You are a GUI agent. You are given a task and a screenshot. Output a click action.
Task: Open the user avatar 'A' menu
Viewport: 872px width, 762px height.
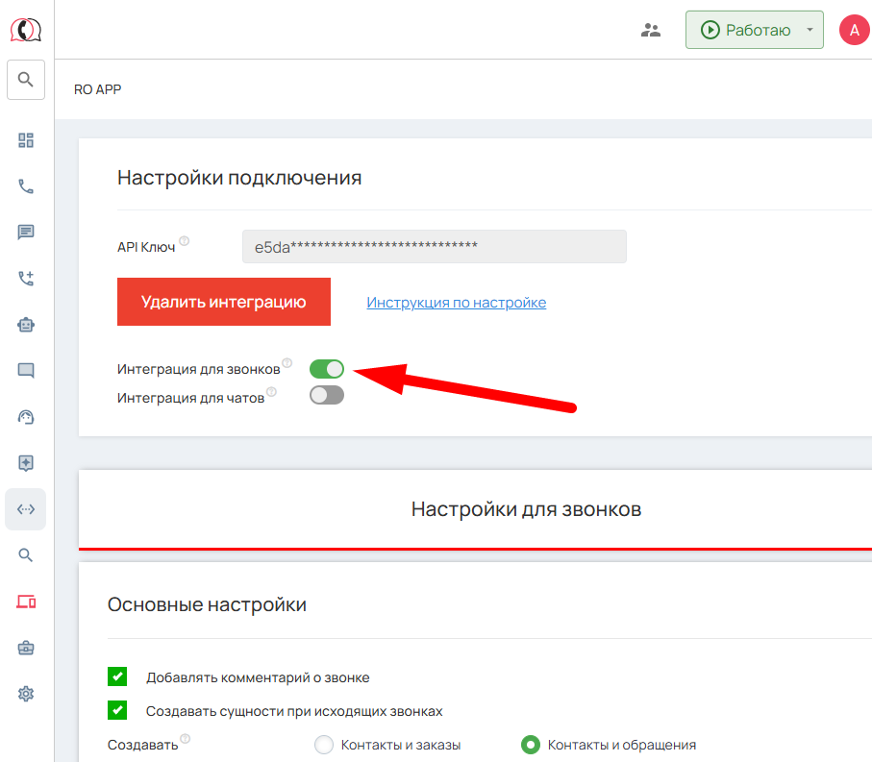coord(854,31)
